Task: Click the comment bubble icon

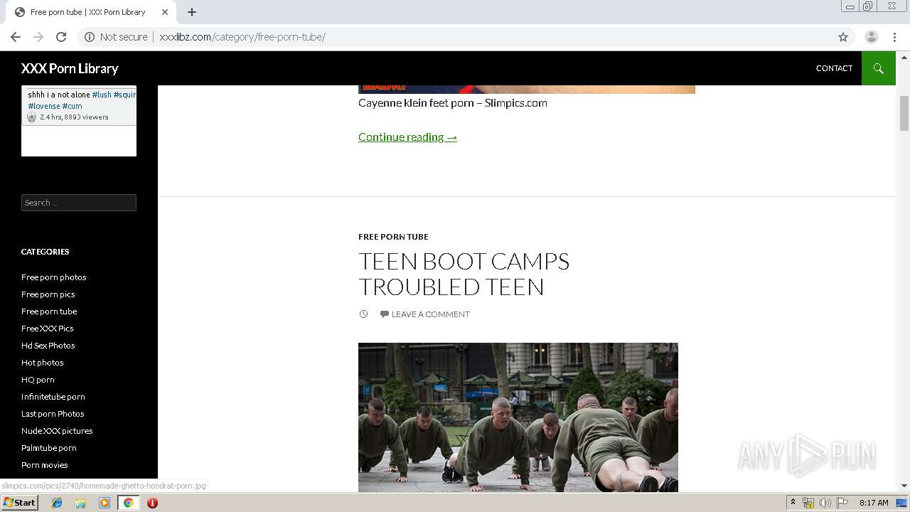Action: click(385, 314)
